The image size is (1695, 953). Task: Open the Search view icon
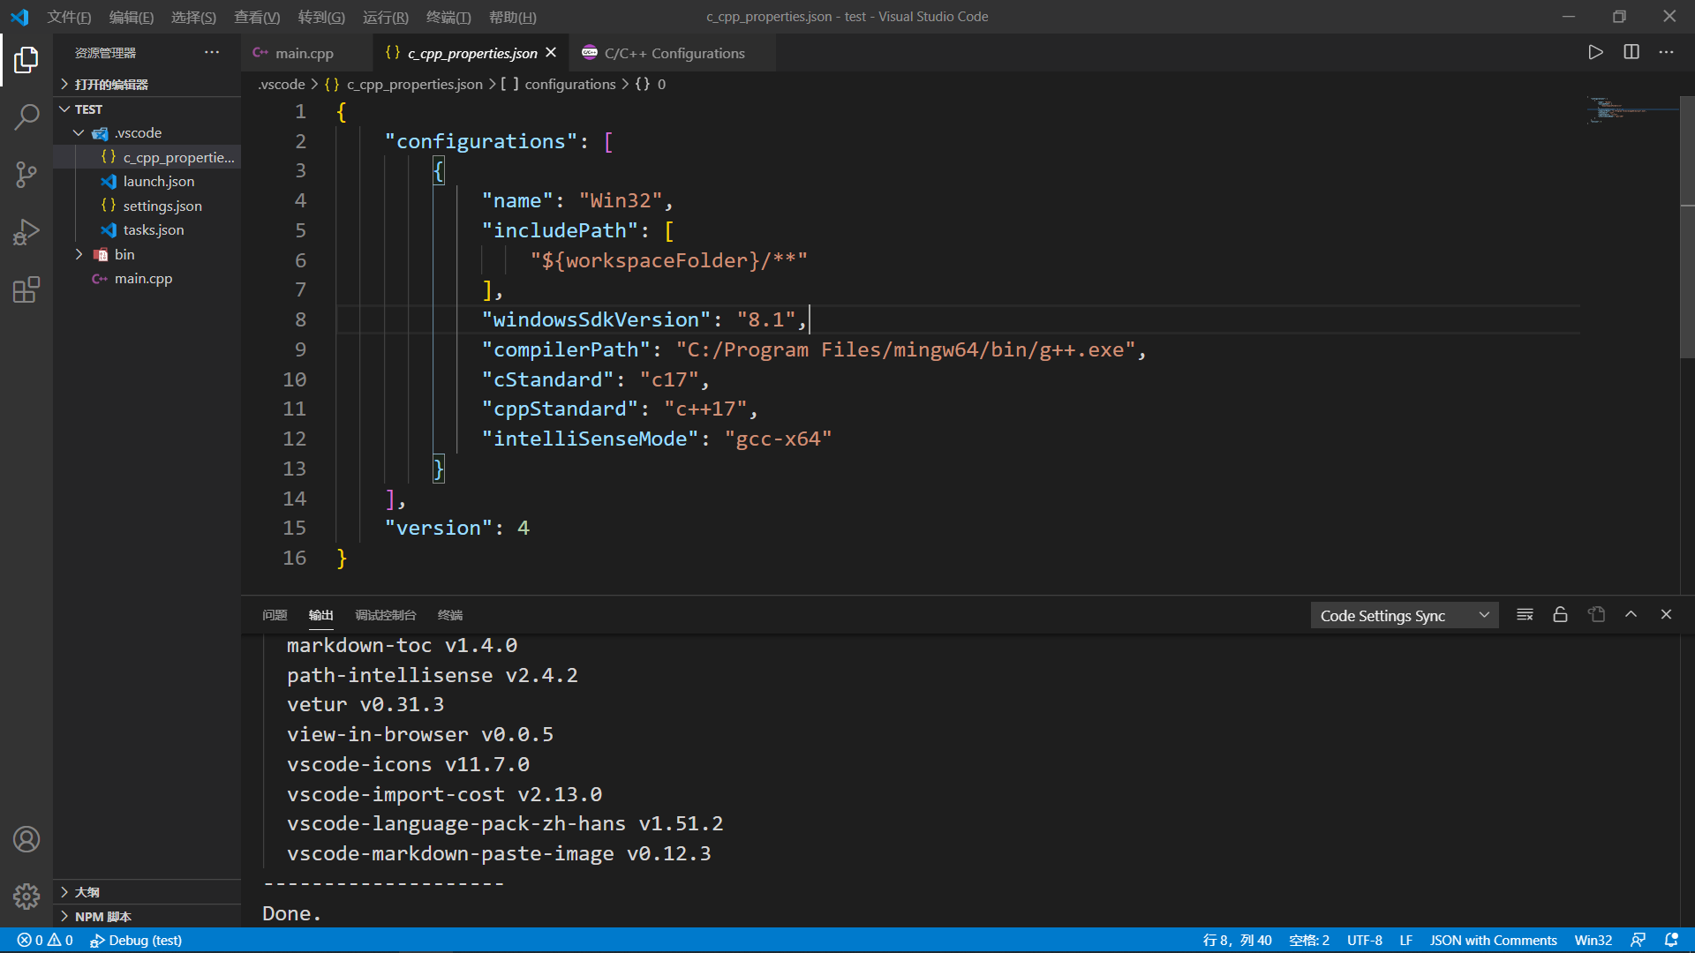pos(26,116)
